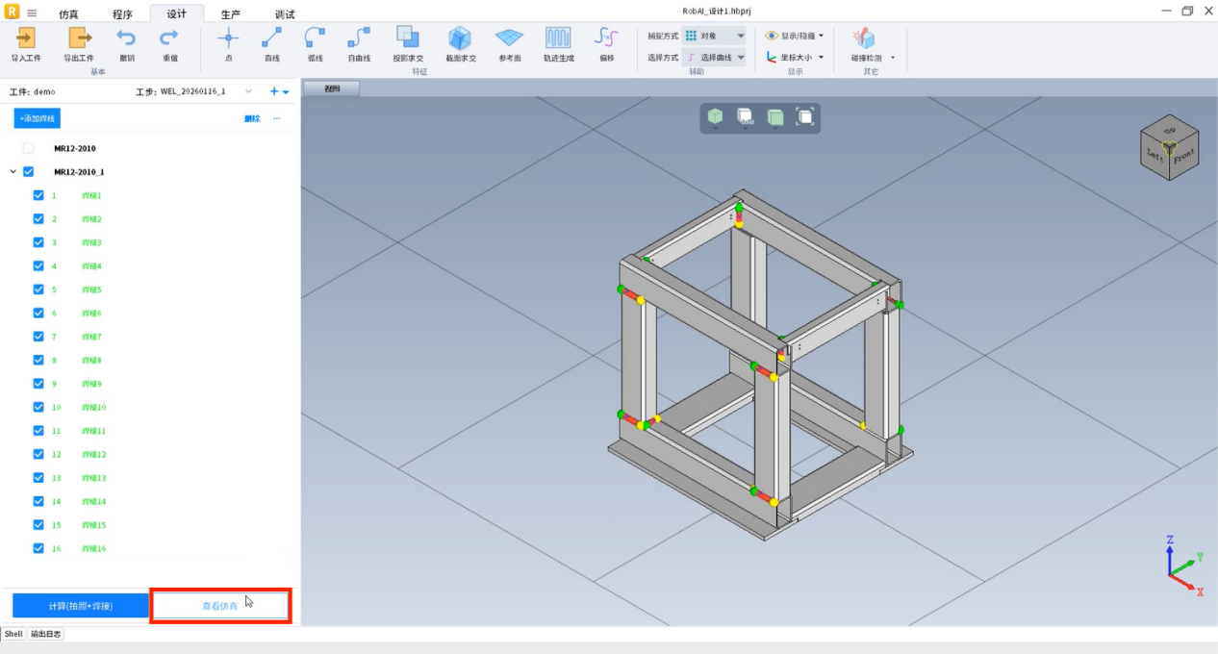The image size is (1218, 654).
Task: Click the 轨迹生成 trajectory generation icon
Action: pos(558,38)
